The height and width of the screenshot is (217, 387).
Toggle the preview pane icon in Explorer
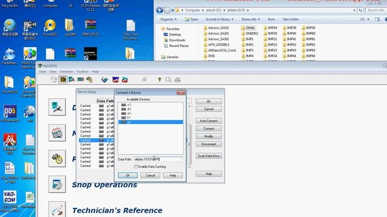pos(377,19)
